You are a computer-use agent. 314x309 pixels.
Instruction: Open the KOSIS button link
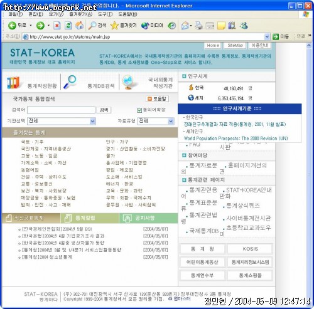coord(250,249)
